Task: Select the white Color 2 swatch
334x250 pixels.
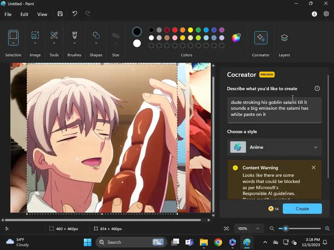Action: [137, 43]
